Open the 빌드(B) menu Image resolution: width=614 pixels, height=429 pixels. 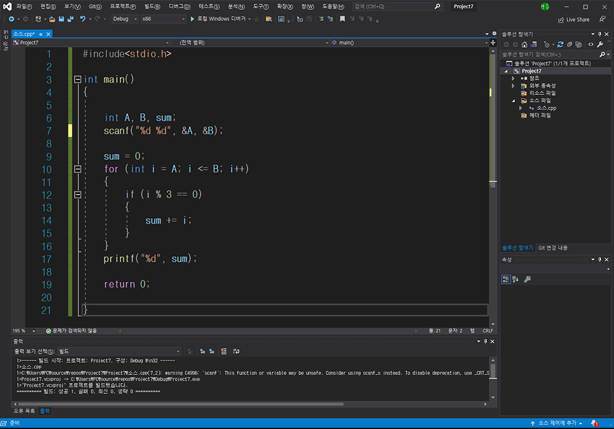click(152, 7)
